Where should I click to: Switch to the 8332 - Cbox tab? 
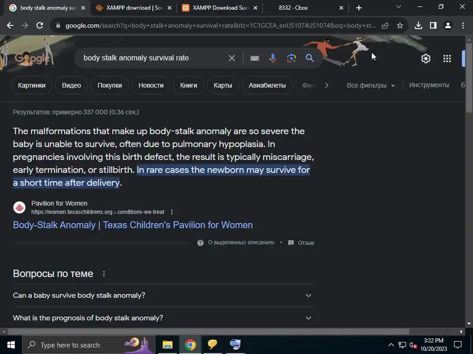(x=305, y=8)
